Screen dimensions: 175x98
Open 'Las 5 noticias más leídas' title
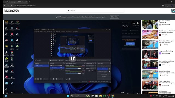point(167,62)
